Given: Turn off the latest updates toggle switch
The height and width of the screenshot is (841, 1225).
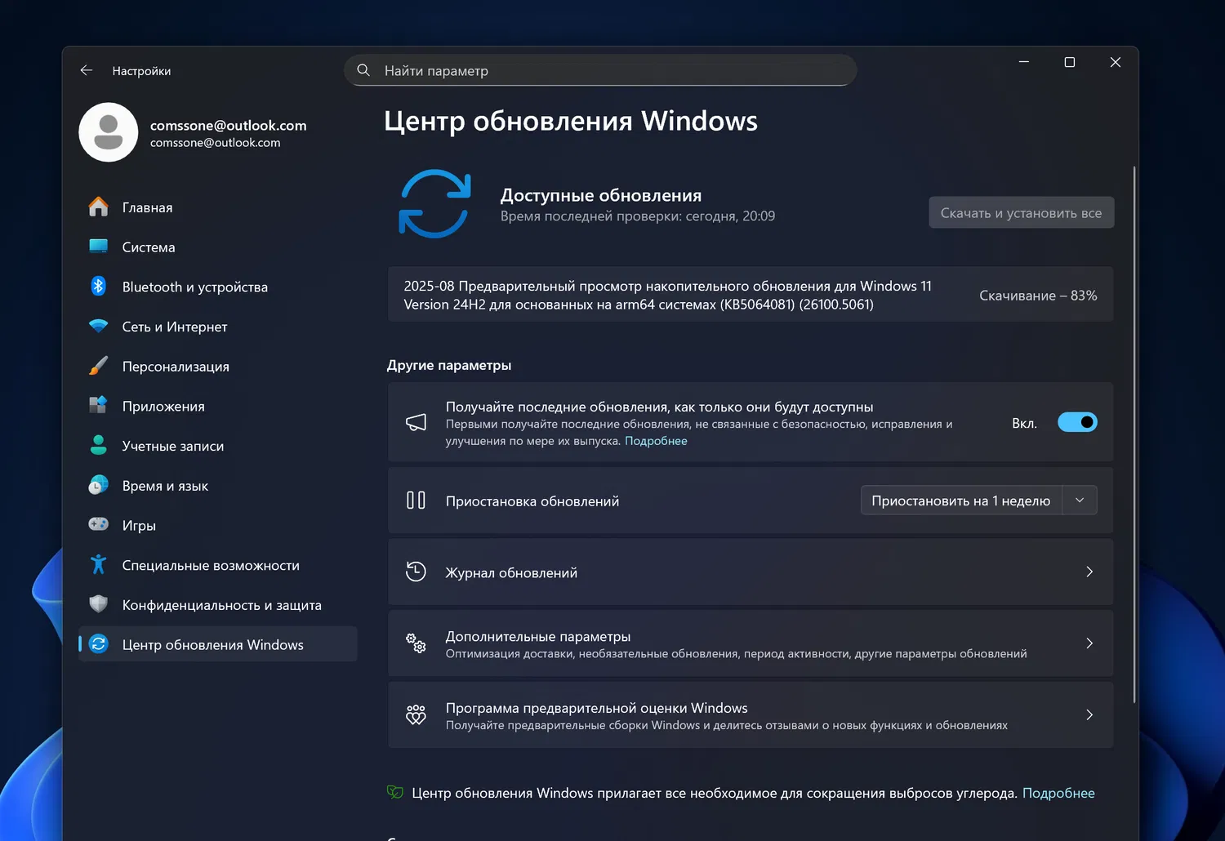Looking at the screenshot, I should click(x=1077, y=422).
